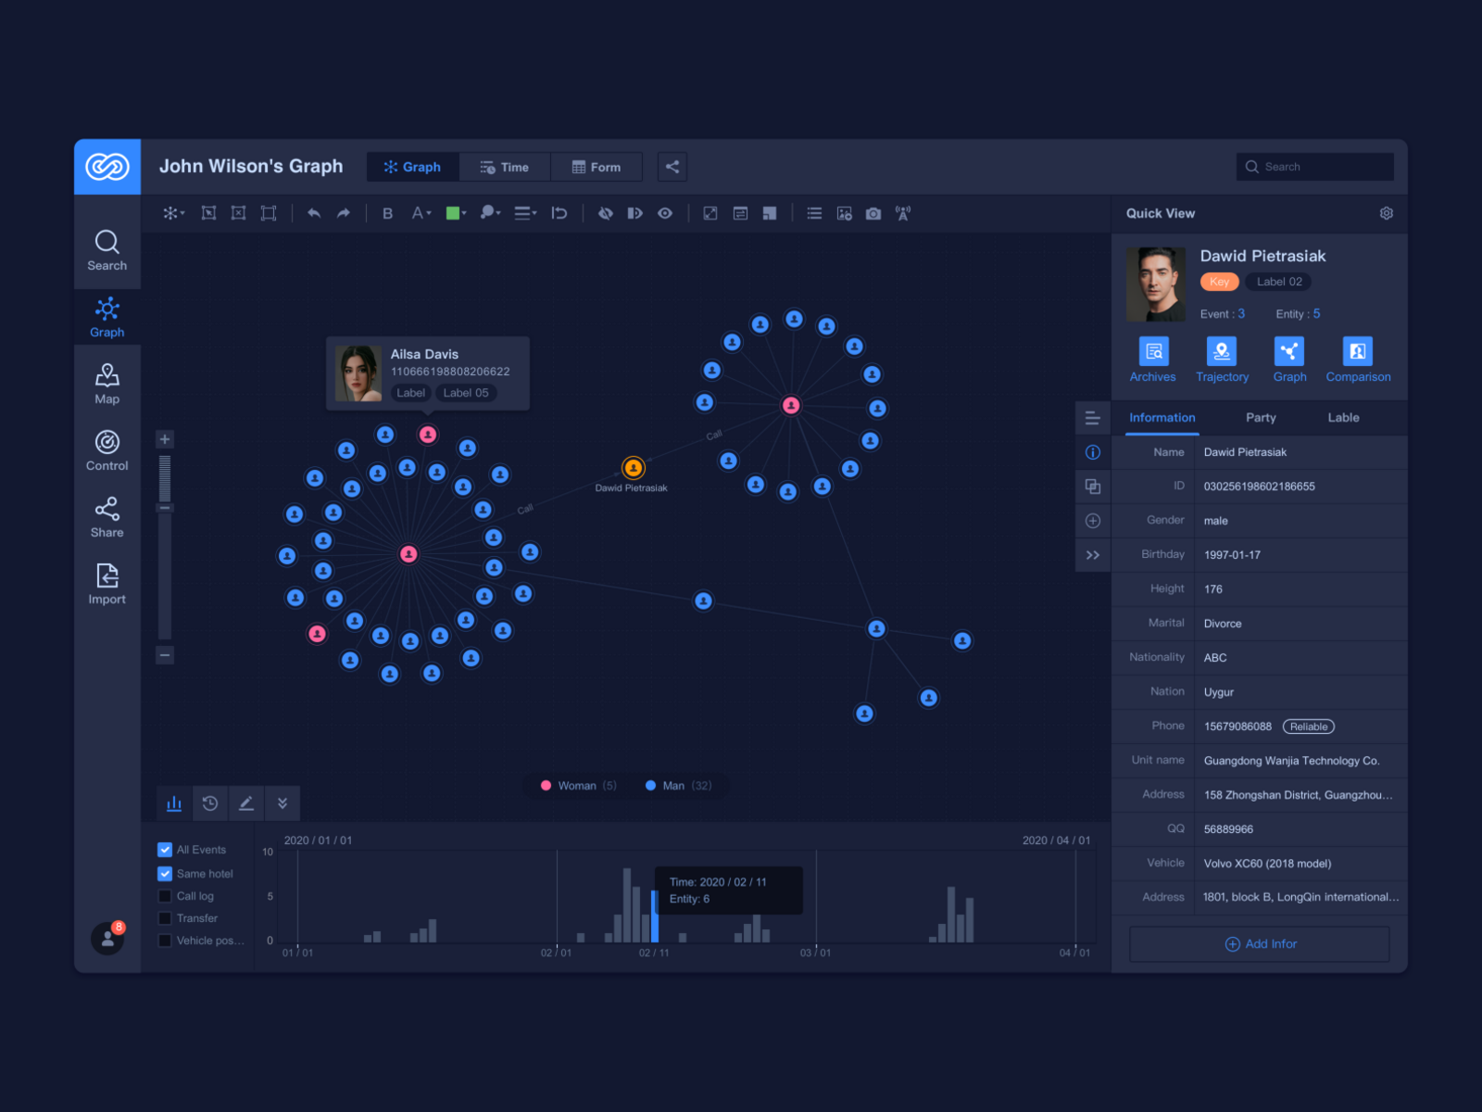The width and height of the screenshot is (1482, 1112).
Task: Click the zoom slider handle
Action: [165, 508]
